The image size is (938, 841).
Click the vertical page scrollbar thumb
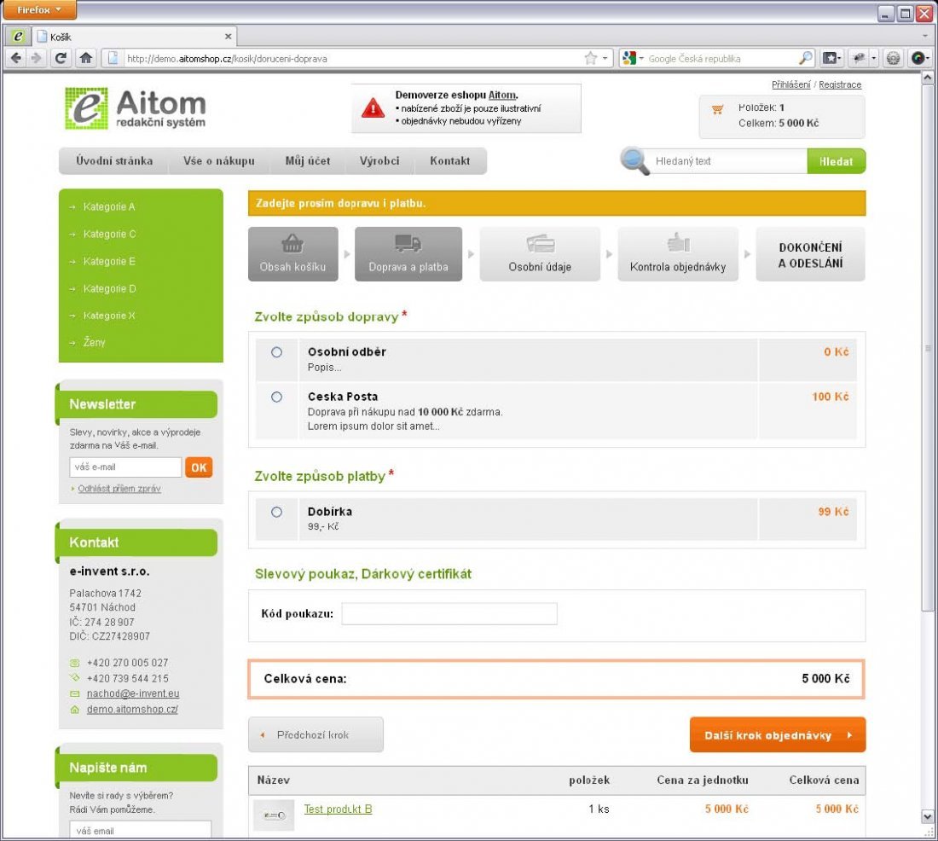(929, 341)
